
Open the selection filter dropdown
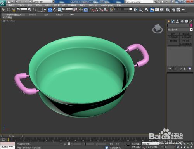coord(22,9)
